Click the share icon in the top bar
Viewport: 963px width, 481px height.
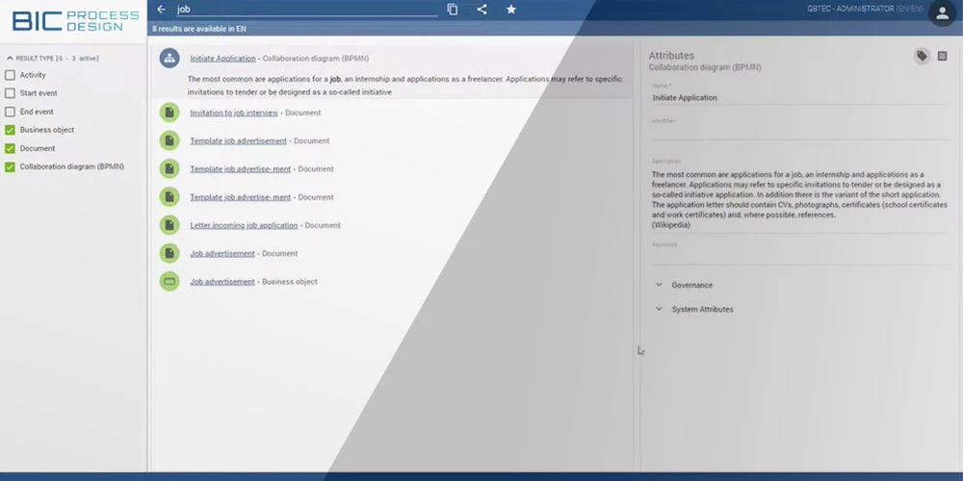(482, 10)
